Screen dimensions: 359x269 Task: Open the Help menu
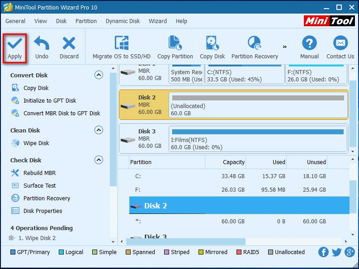[181, 21]
